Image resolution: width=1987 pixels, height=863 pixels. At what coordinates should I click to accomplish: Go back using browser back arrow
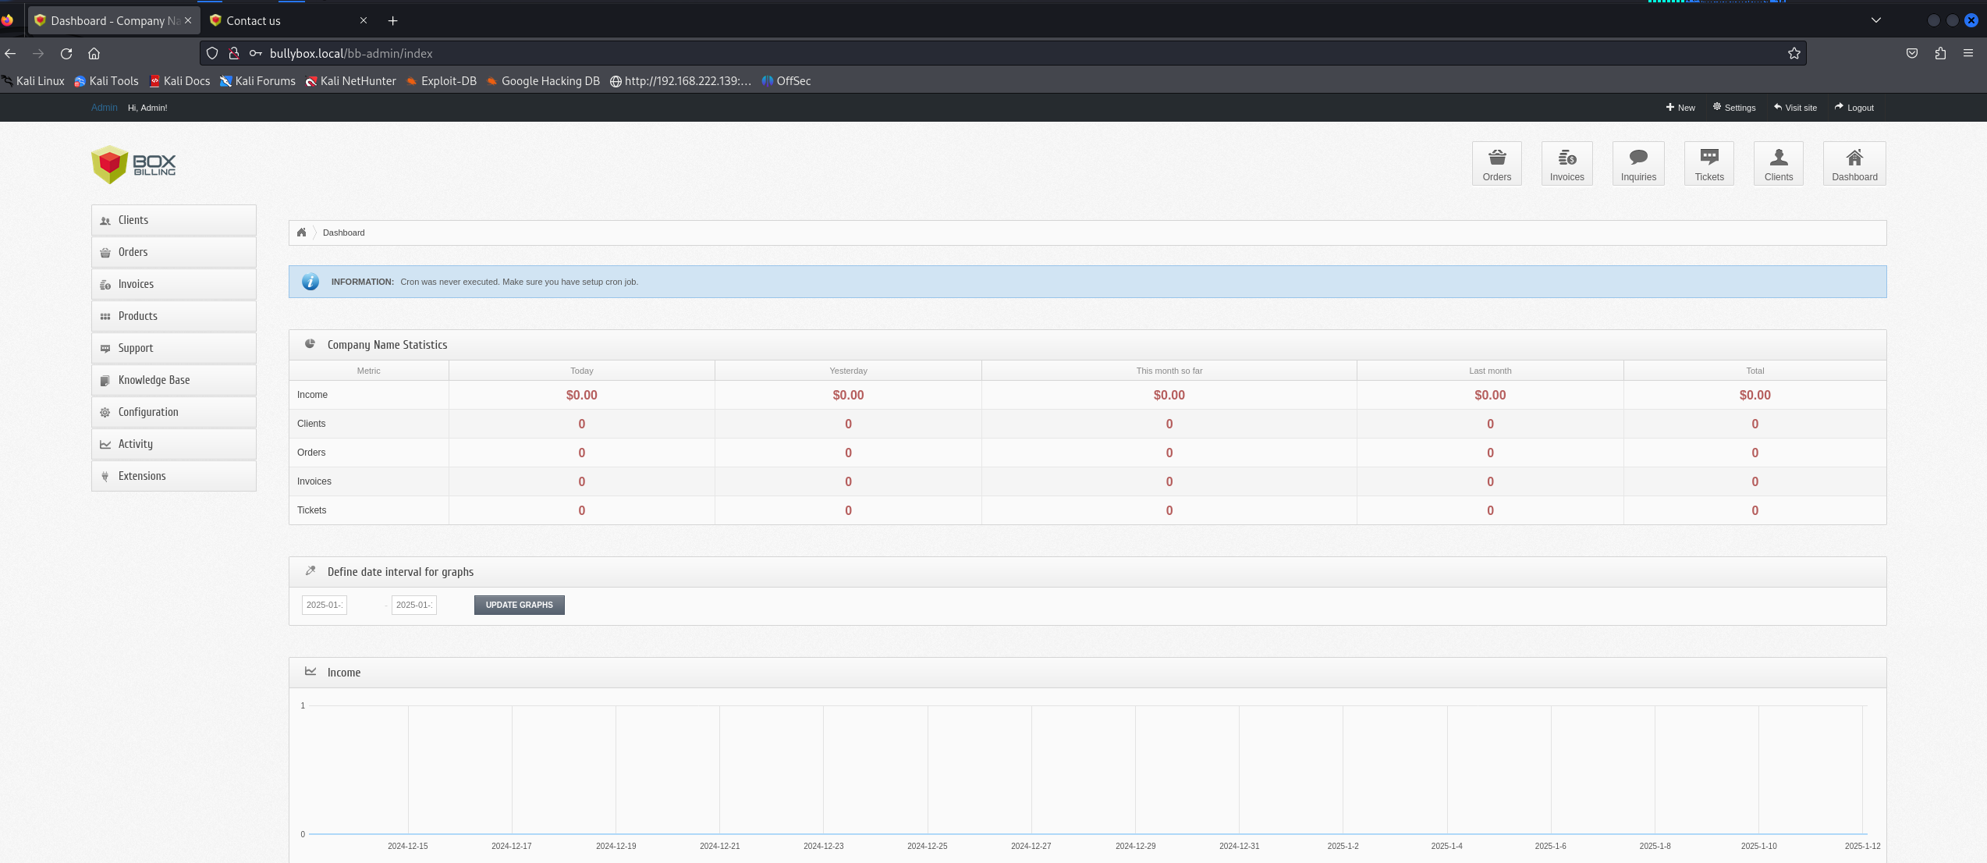pyautogui.click(x=10, y=53)
